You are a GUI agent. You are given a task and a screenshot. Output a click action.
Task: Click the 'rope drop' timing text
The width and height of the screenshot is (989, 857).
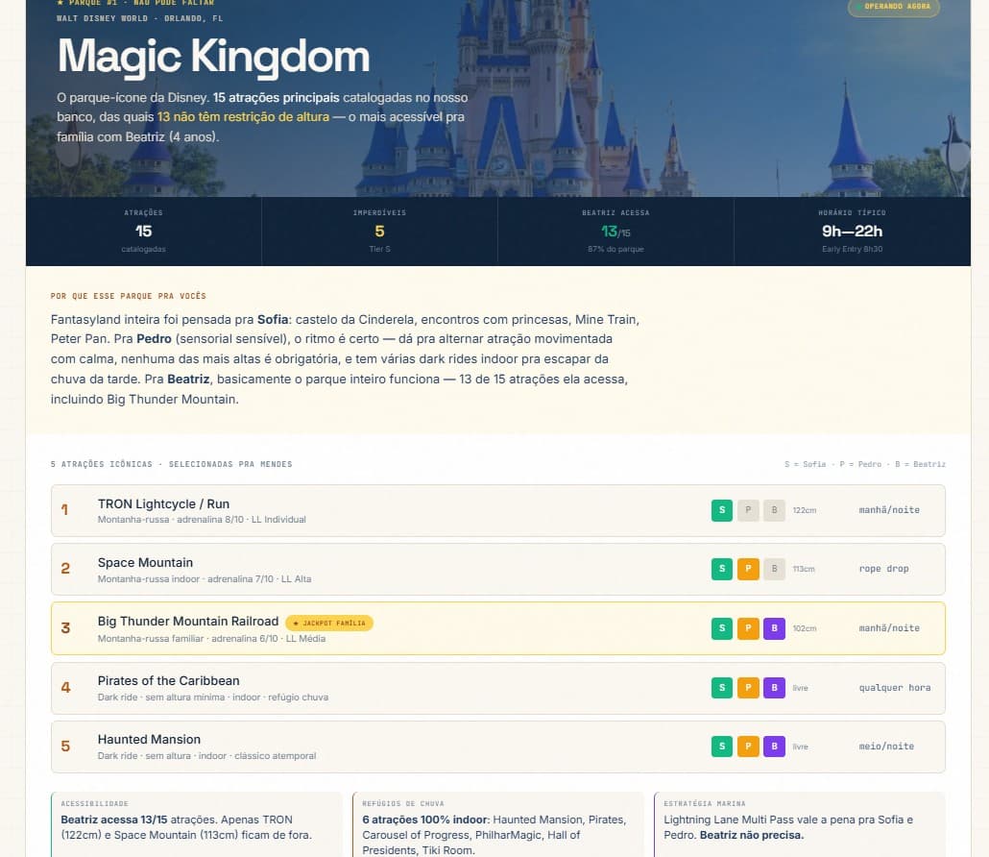click(883, 569)
